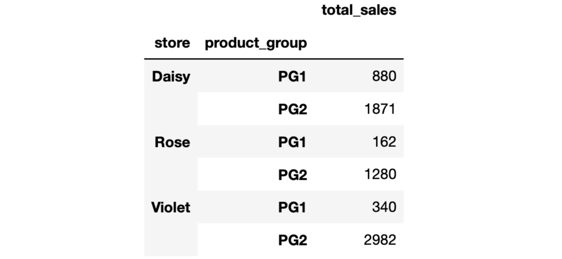Screen dimensions: 562x259
Task: Click the total_sales column header
Action: (x=359, y=11)
